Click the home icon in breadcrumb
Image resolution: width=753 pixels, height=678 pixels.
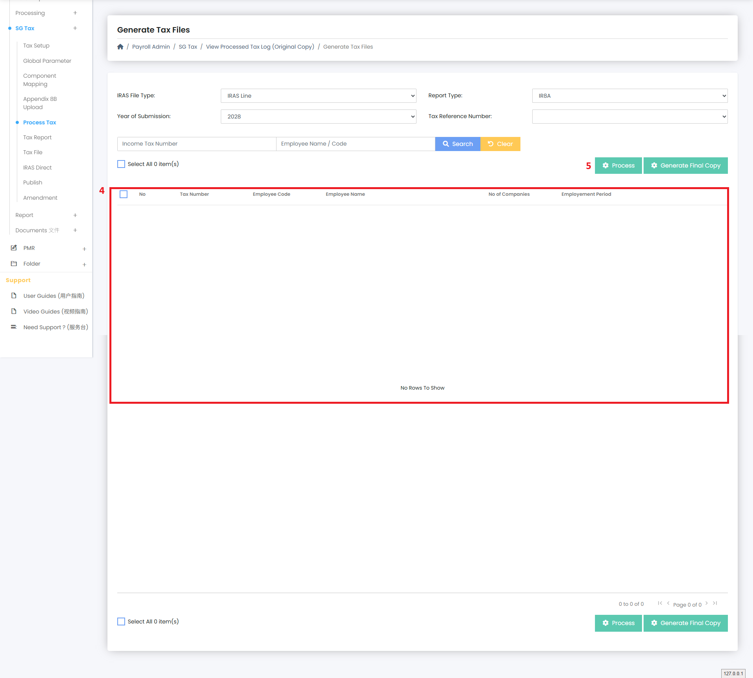pos(120,47)
